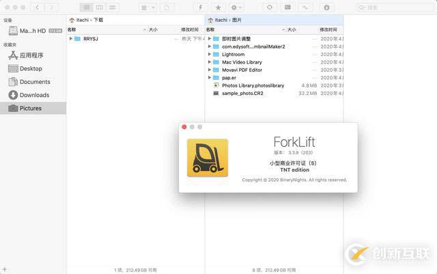The image size is (437, 274).
Task: Click the home icon in right pane path
Action: (210, 20)
